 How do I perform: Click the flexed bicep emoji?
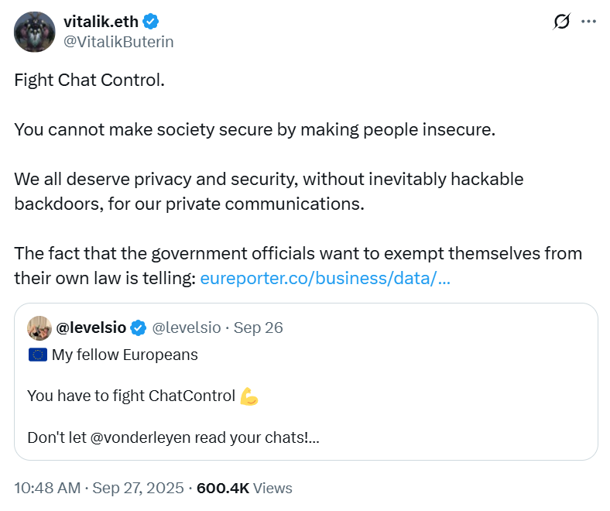(x=249, y=396)
